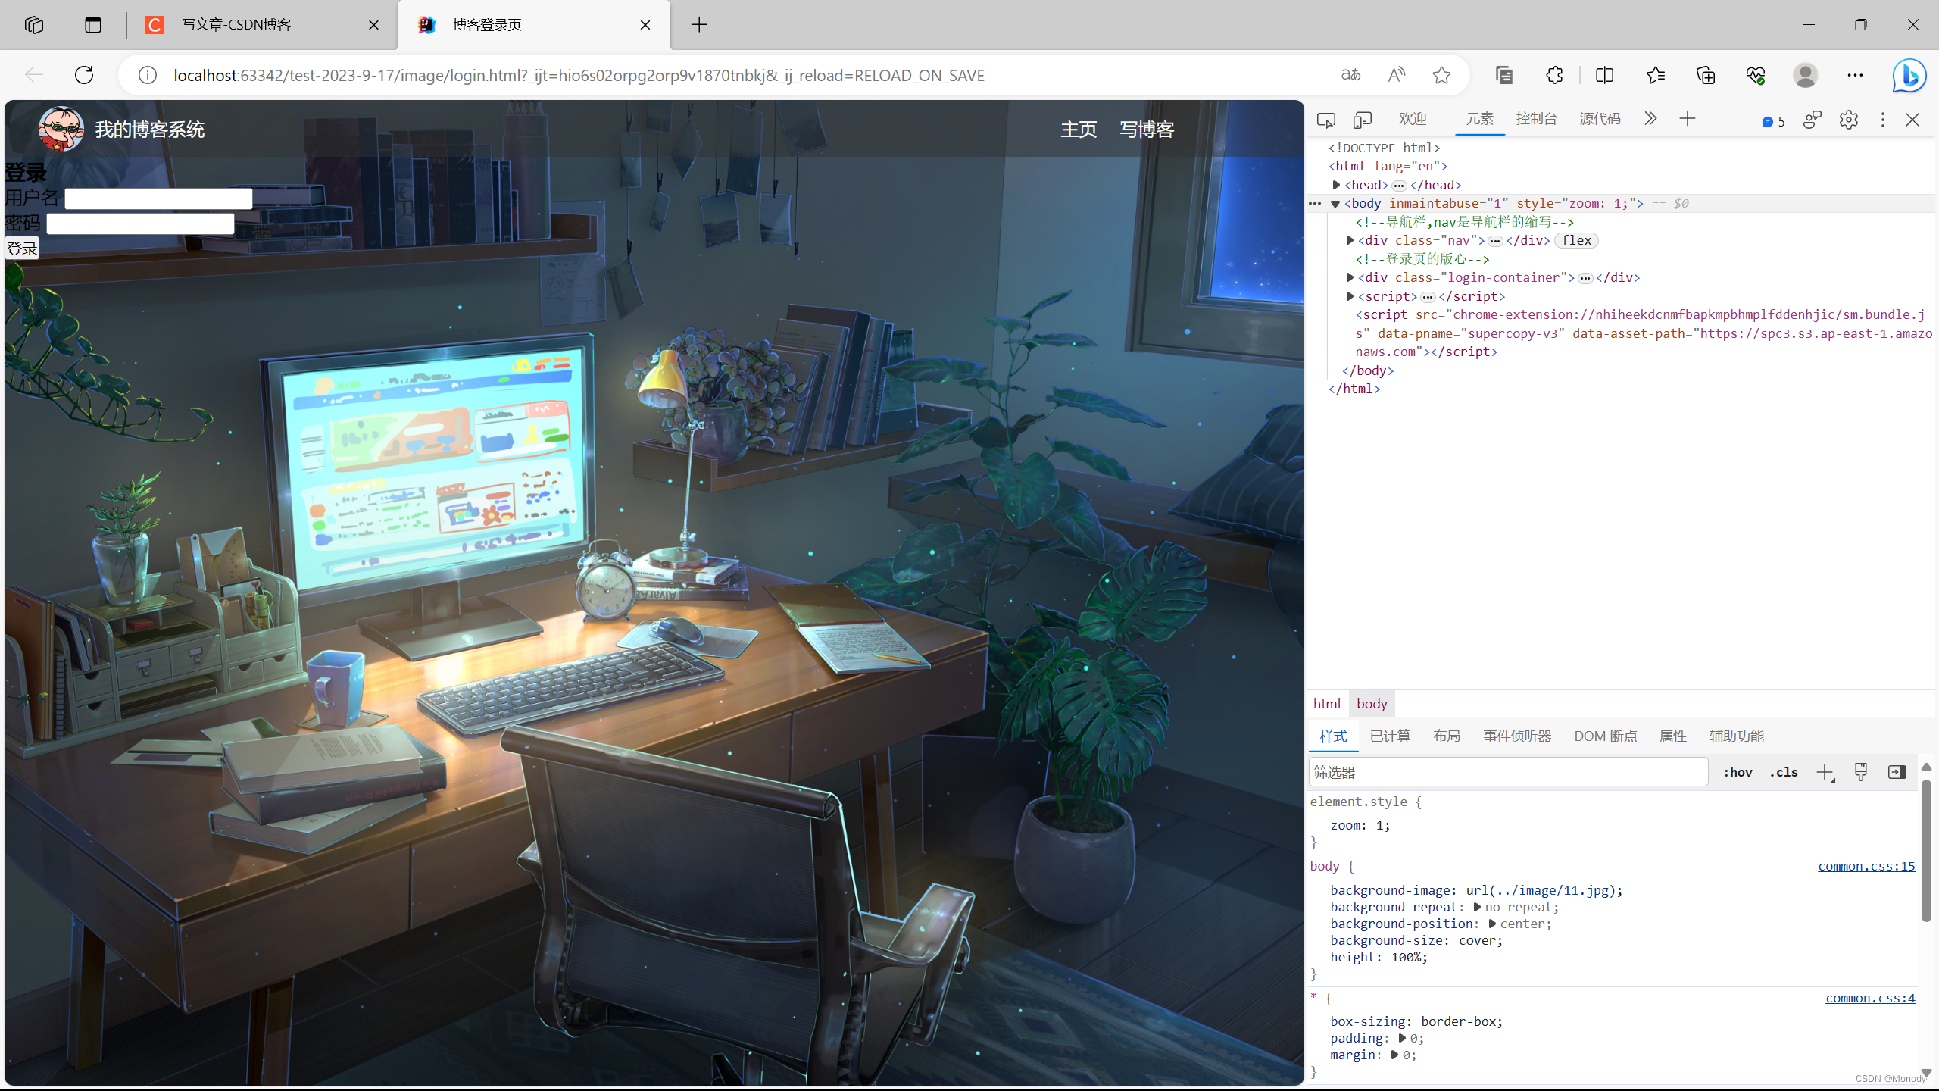Expand margin shorthand triangle

click(x=1395, y=1055)
